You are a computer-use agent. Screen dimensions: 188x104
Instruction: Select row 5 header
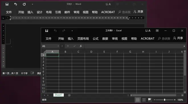pyautogui.click(x=43, y=68)
